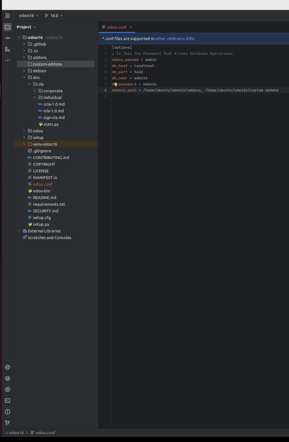Expand the corporate folder

[35, 91]
